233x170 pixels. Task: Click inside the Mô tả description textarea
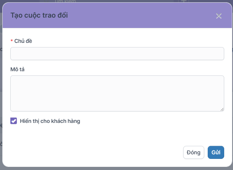pos(117,93)
